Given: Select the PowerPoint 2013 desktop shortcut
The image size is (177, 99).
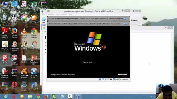Looking at the screenshot, I should (x=34, y=60).
